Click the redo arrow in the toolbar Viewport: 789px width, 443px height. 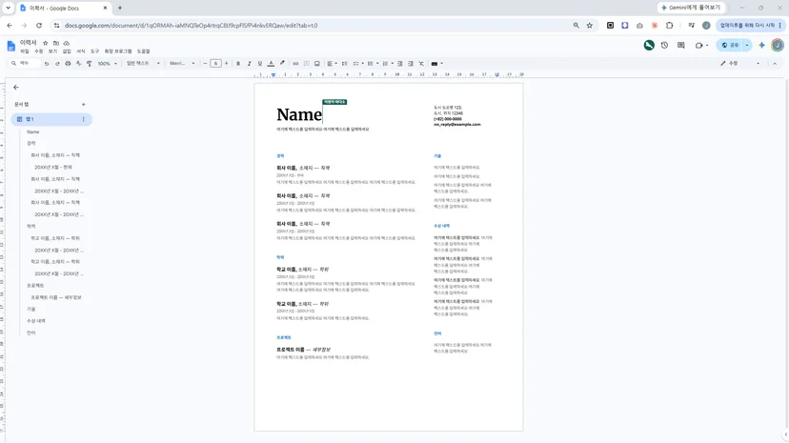coord(57,64)
